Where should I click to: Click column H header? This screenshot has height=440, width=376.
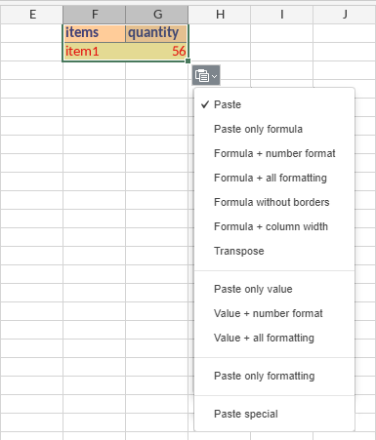(220, 15)
